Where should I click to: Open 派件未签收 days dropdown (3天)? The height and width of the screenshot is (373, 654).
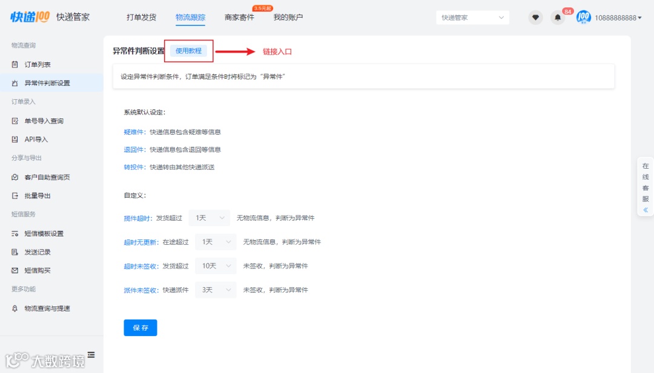(216, 290)
